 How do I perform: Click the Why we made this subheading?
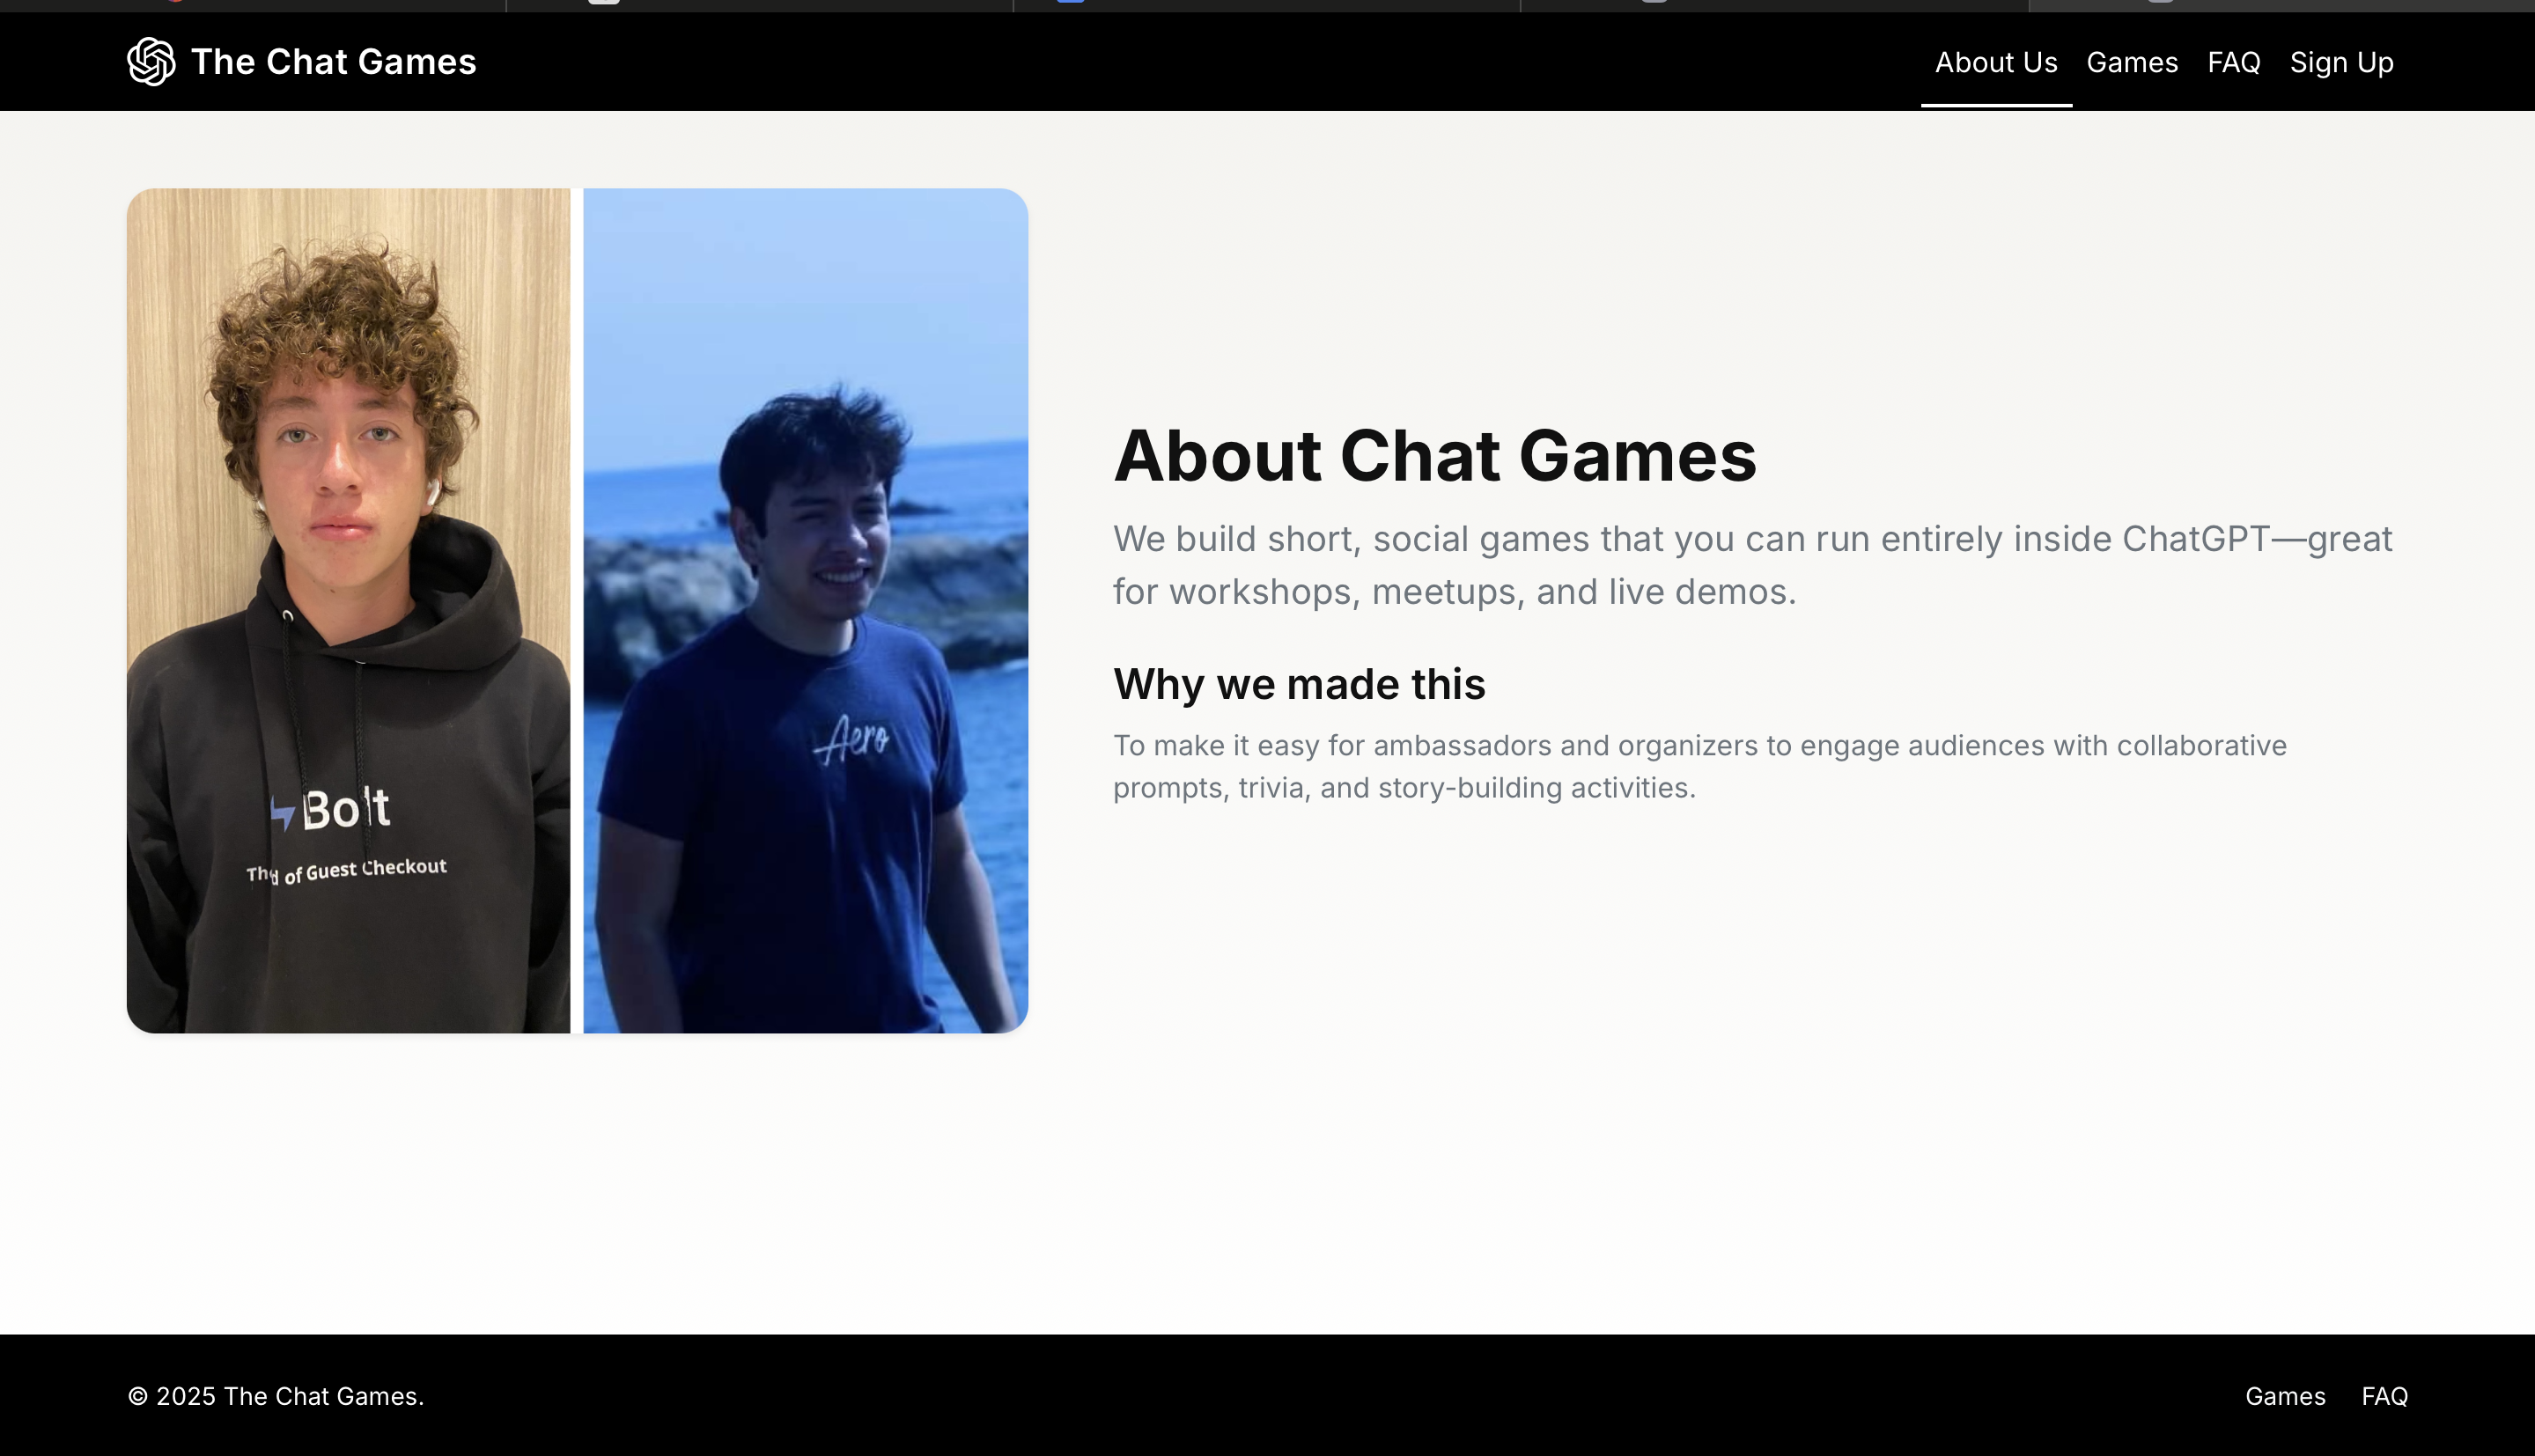[1298, 684]
